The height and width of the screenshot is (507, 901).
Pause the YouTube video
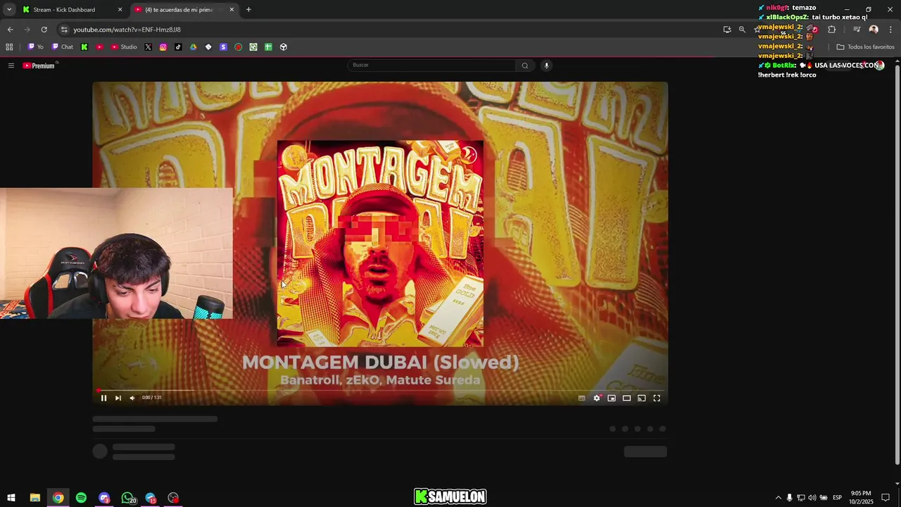tap(103, 398)
